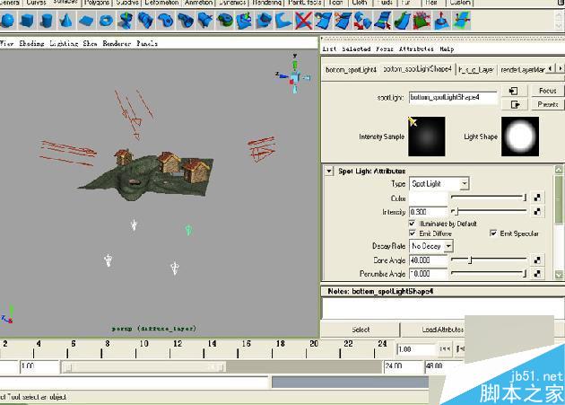Open the viewport Shading menu
Screen dimensions: 565x405
[x=31, y=44]
